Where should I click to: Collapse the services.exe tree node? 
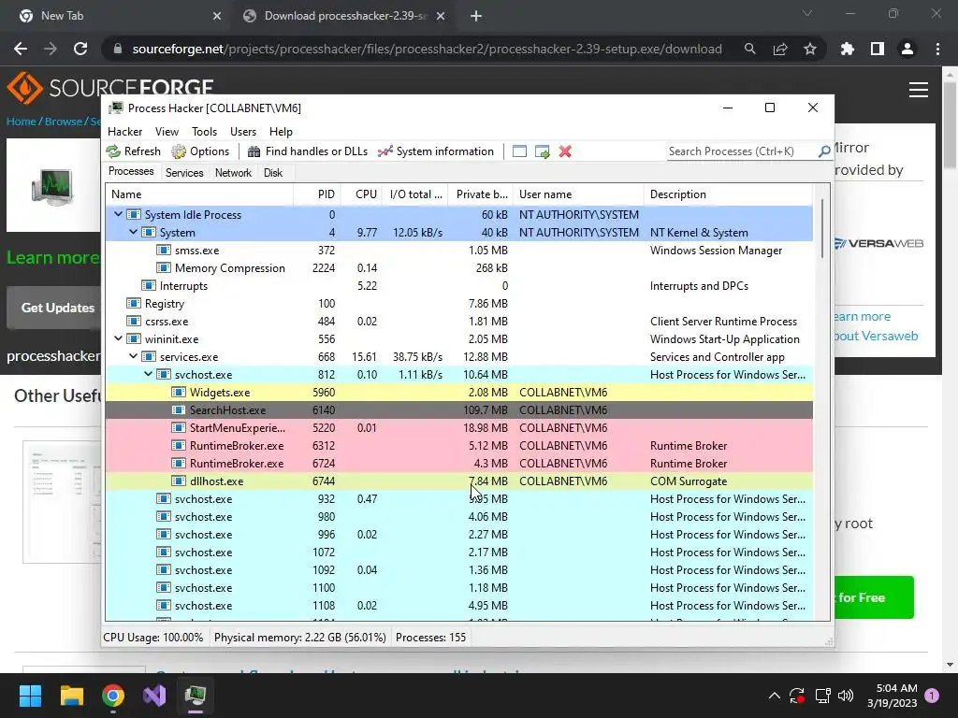click(133, 356)
